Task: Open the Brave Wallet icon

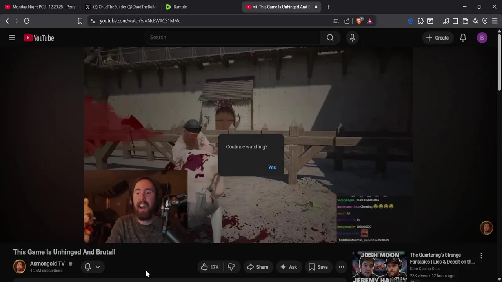Action: click(x=466, y=21)
